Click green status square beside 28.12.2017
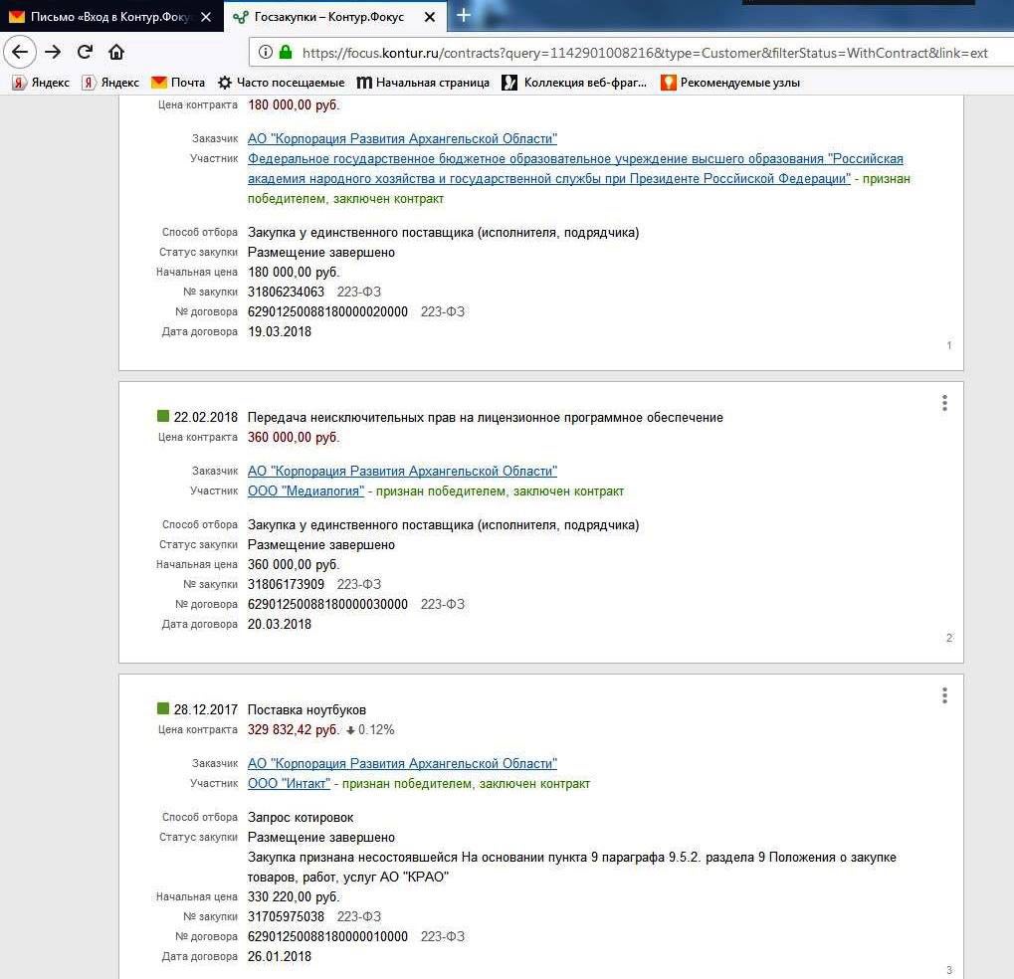1014x979 pixels. pyautogui.click(x=163, y=708)
